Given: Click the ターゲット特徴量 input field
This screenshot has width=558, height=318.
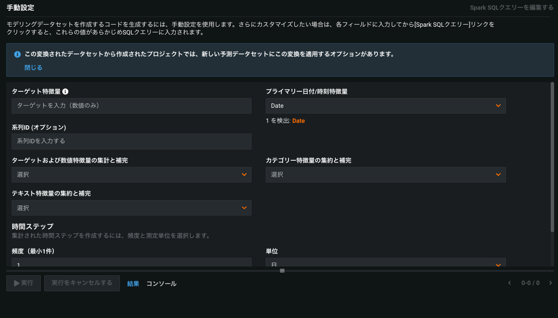Looking at the screenshot, I should coord(131,106).
